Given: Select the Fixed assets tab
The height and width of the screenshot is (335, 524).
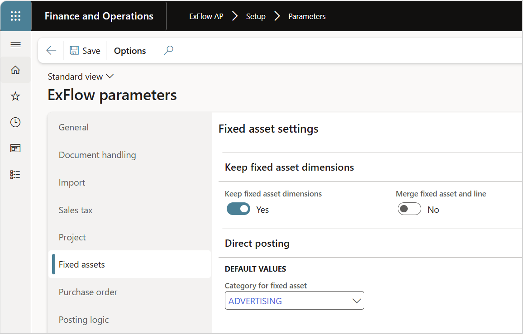Looking at the screenshot, I should (x=130, y=264).
